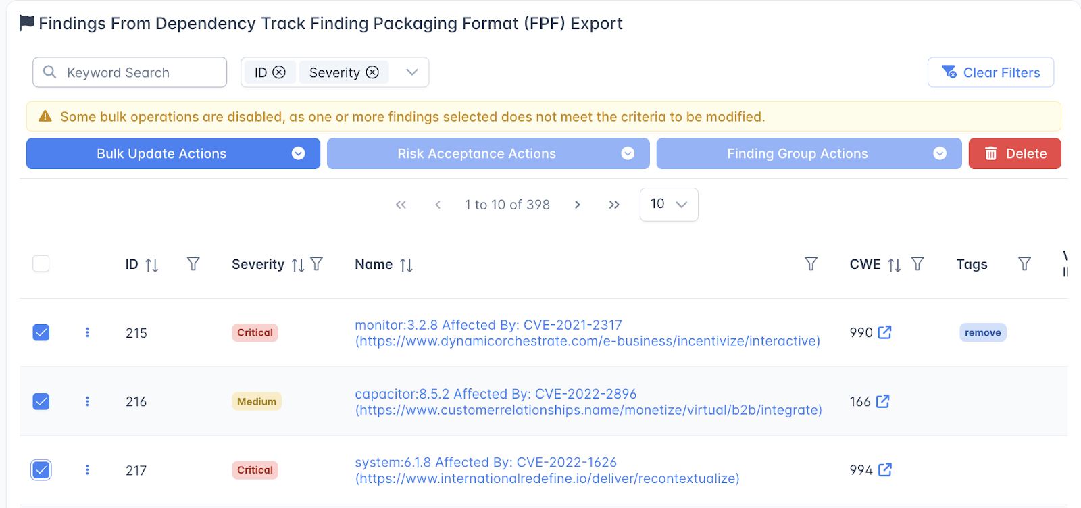This screenshot has height=508, width=1081.
Task: Jump to last page of findings
Action: pyautogui.click(x=613, y=205)
